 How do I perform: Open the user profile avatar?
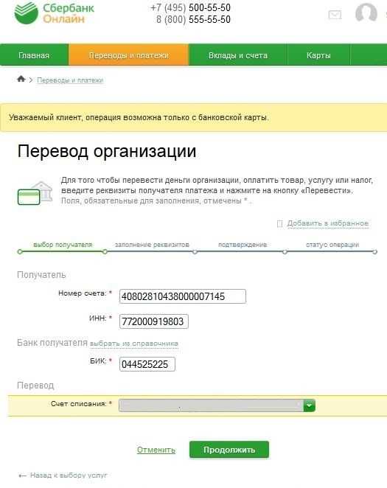[366, 13]
